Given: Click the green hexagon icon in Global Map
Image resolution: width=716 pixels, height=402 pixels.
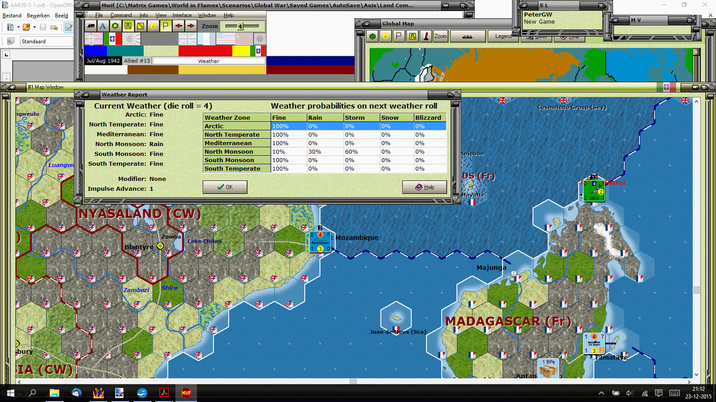Looking at the screenshot, I should click(x=372, y=36).
